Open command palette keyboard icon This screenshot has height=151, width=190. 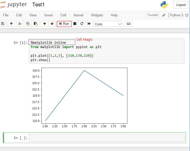(129, 24)
